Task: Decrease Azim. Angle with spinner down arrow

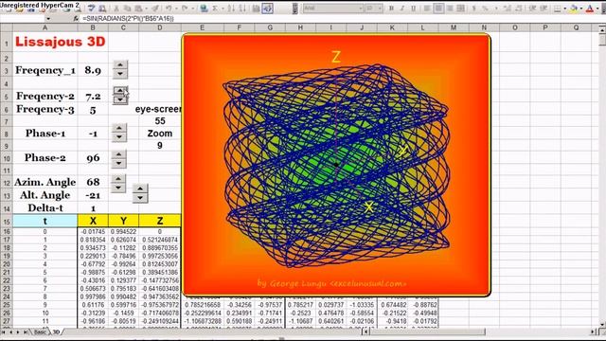Action: click(x=118, y=188)
